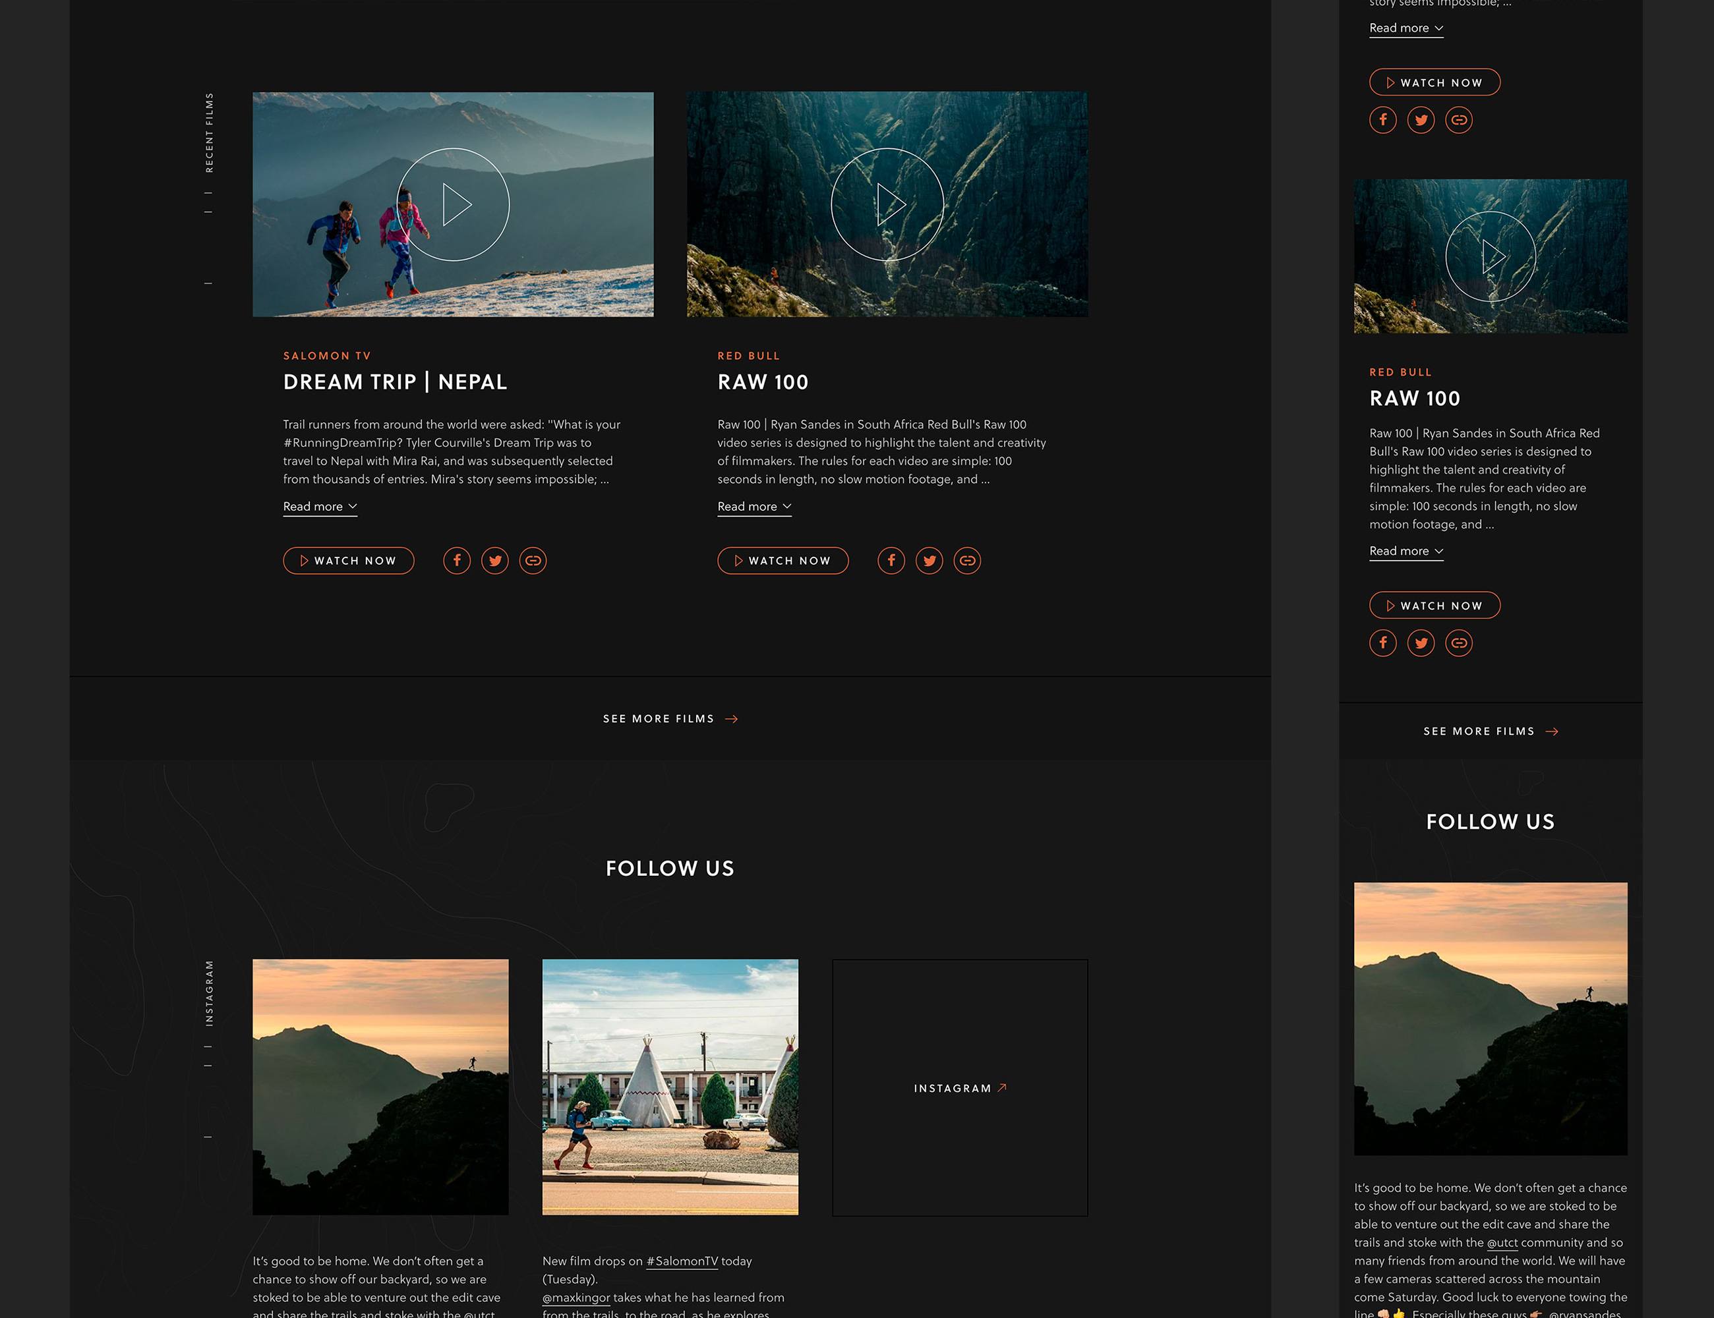Open teepee motel runner Instagram photo

(670, 1087)
